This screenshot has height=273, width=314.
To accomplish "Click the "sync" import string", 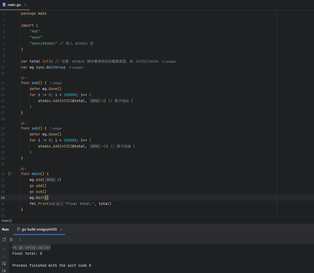I will [x=36, y=37].
